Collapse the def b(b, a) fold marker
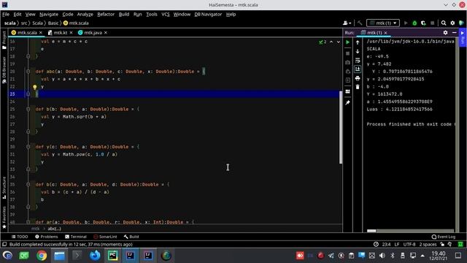467x263 pixels. (28, 109)
